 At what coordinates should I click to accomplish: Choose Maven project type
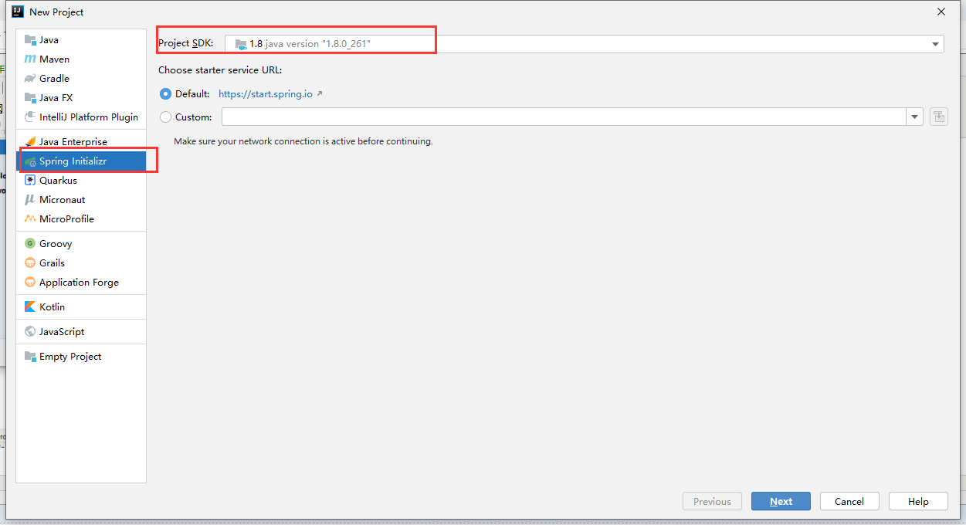pos(81,59)
